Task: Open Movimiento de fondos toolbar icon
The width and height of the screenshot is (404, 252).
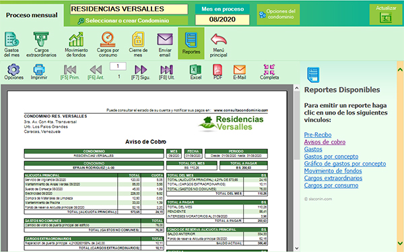Action: tap(76, 44)
